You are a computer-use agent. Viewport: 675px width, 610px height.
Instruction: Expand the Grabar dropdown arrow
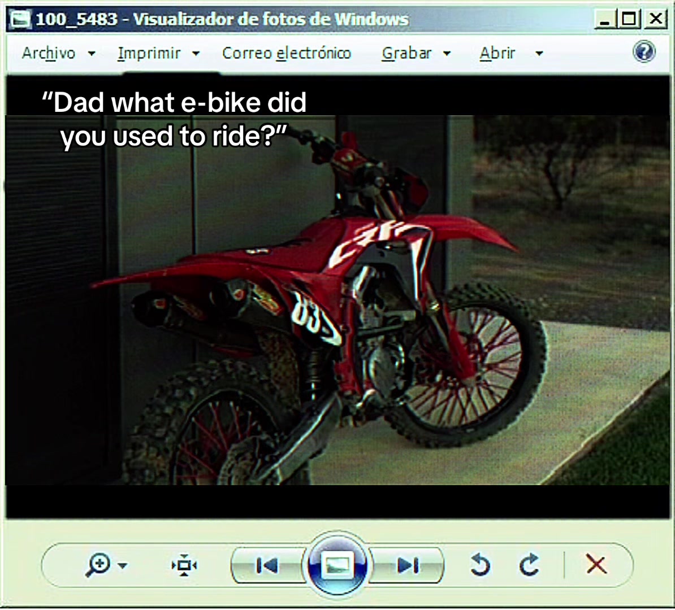tap(447, 54)
